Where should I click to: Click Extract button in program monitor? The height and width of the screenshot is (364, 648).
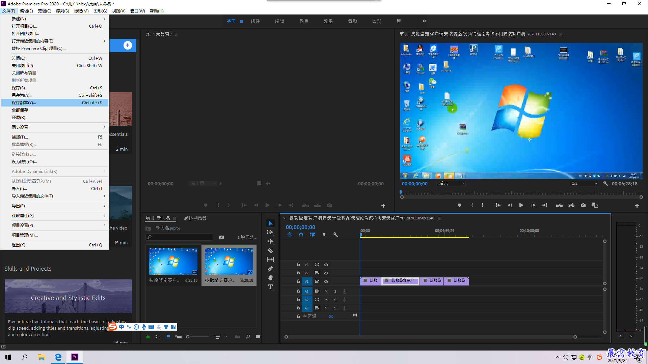coord(571,205)
